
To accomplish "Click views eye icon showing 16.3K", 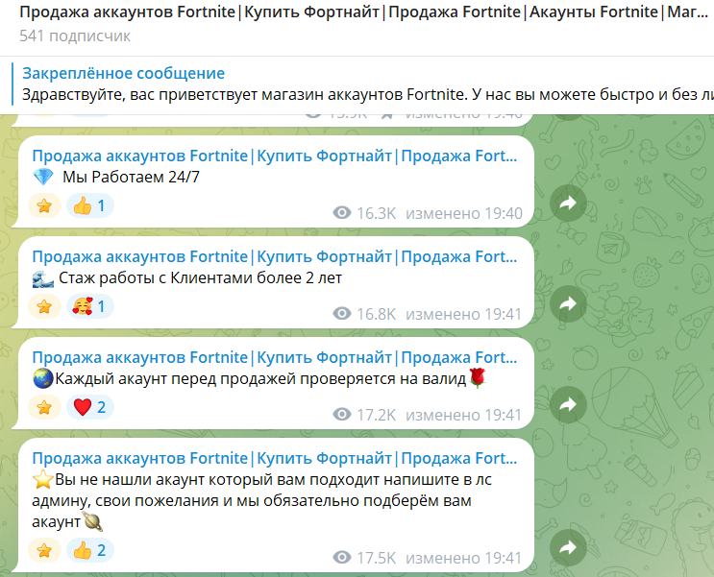I will pyautogui.click(x=342, y=212).
